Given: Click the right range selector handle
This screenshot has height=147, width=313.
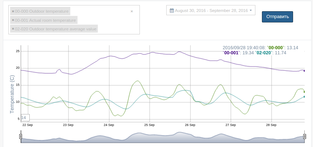Looking at the screenshot, I should click(x=305, y=136).
